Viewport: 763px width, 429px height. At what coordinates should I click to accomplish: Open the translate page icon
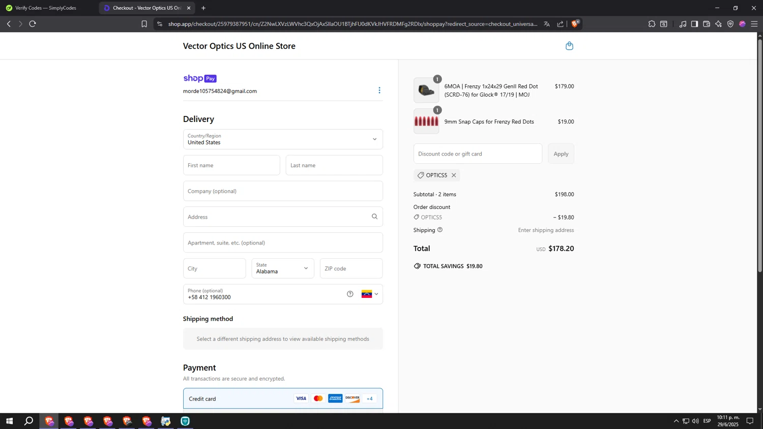(547, 24)
